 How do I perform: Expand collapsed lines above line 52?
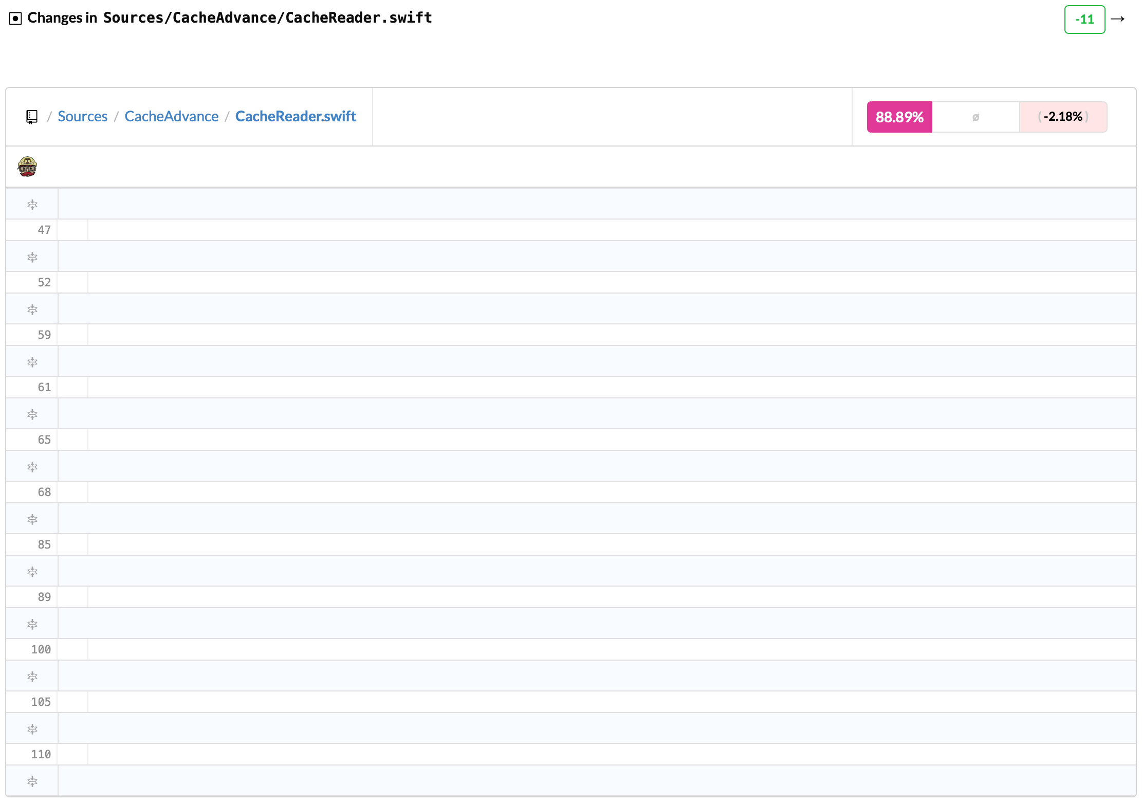[x=32, y=257]
